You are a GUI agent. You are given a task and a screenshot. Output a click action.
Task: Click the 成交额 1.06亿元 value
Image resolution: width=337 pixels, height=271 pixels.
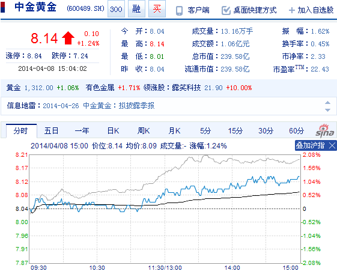(x=235, y=44)
